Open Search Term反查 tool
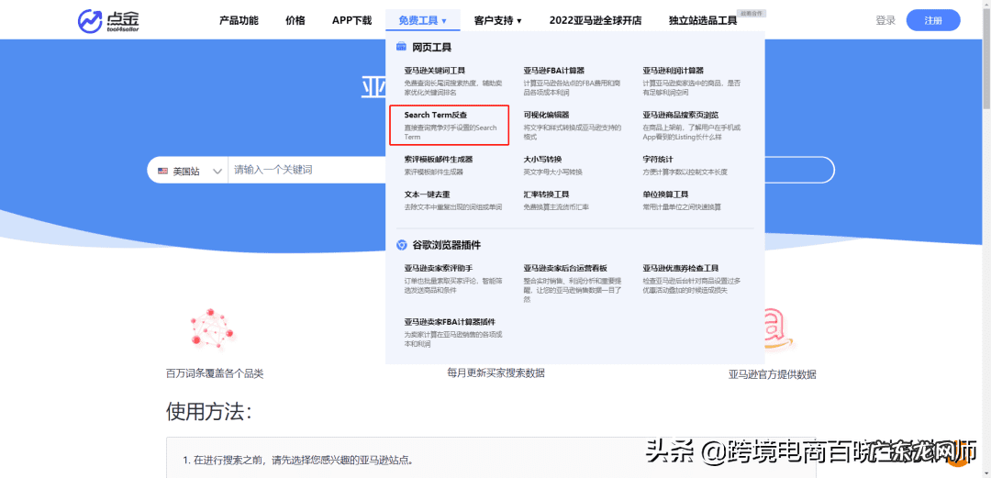Screen dimensions: 991x478 tap(436, 115)
